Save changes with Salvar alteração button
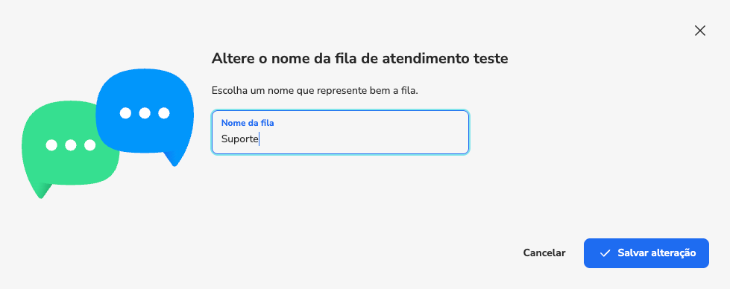This screenshot has height=289, width=730. tap(646, 253)
